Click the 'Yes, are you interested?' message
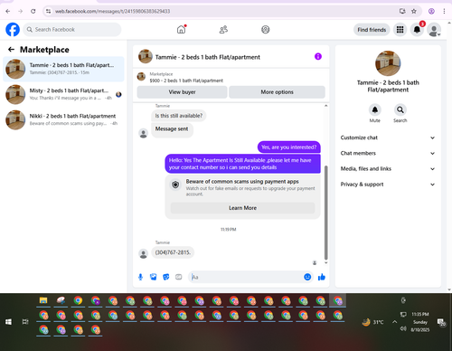Viewport: 452px width, 351px height. (x=288, y=147)
